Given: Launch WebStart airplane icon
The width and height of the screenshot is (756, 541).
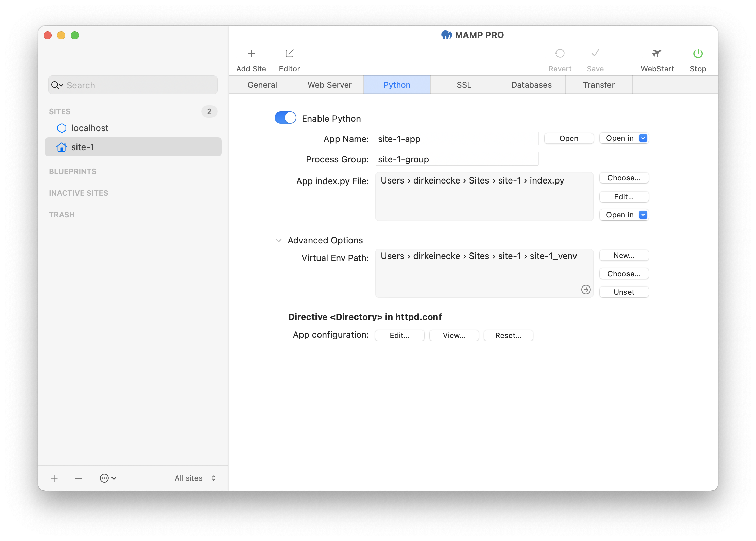Looking at the screenshot, I should 657,53.
